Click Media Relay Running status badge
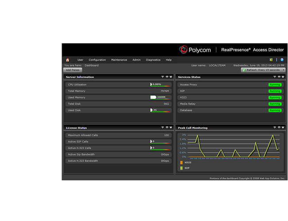This screenshot has height=221, width=288. (275, 104)
